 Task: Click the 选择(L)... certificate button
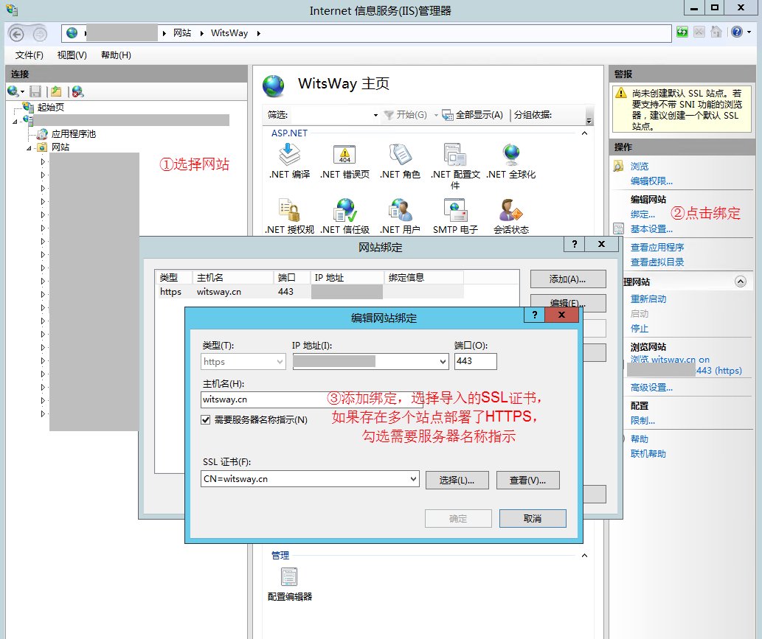(457, 481)
